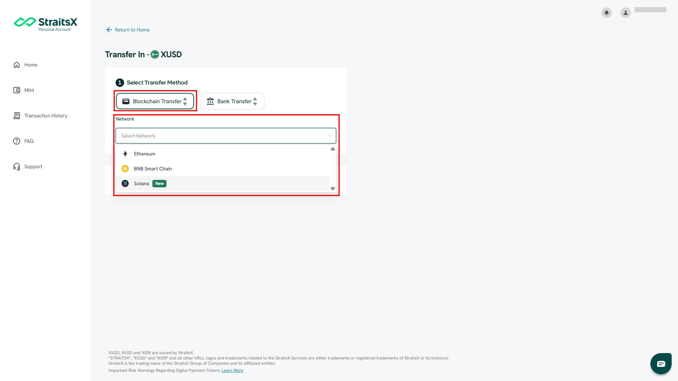
Task: Click the StraitsX logo
Action: tap(45, 24)
